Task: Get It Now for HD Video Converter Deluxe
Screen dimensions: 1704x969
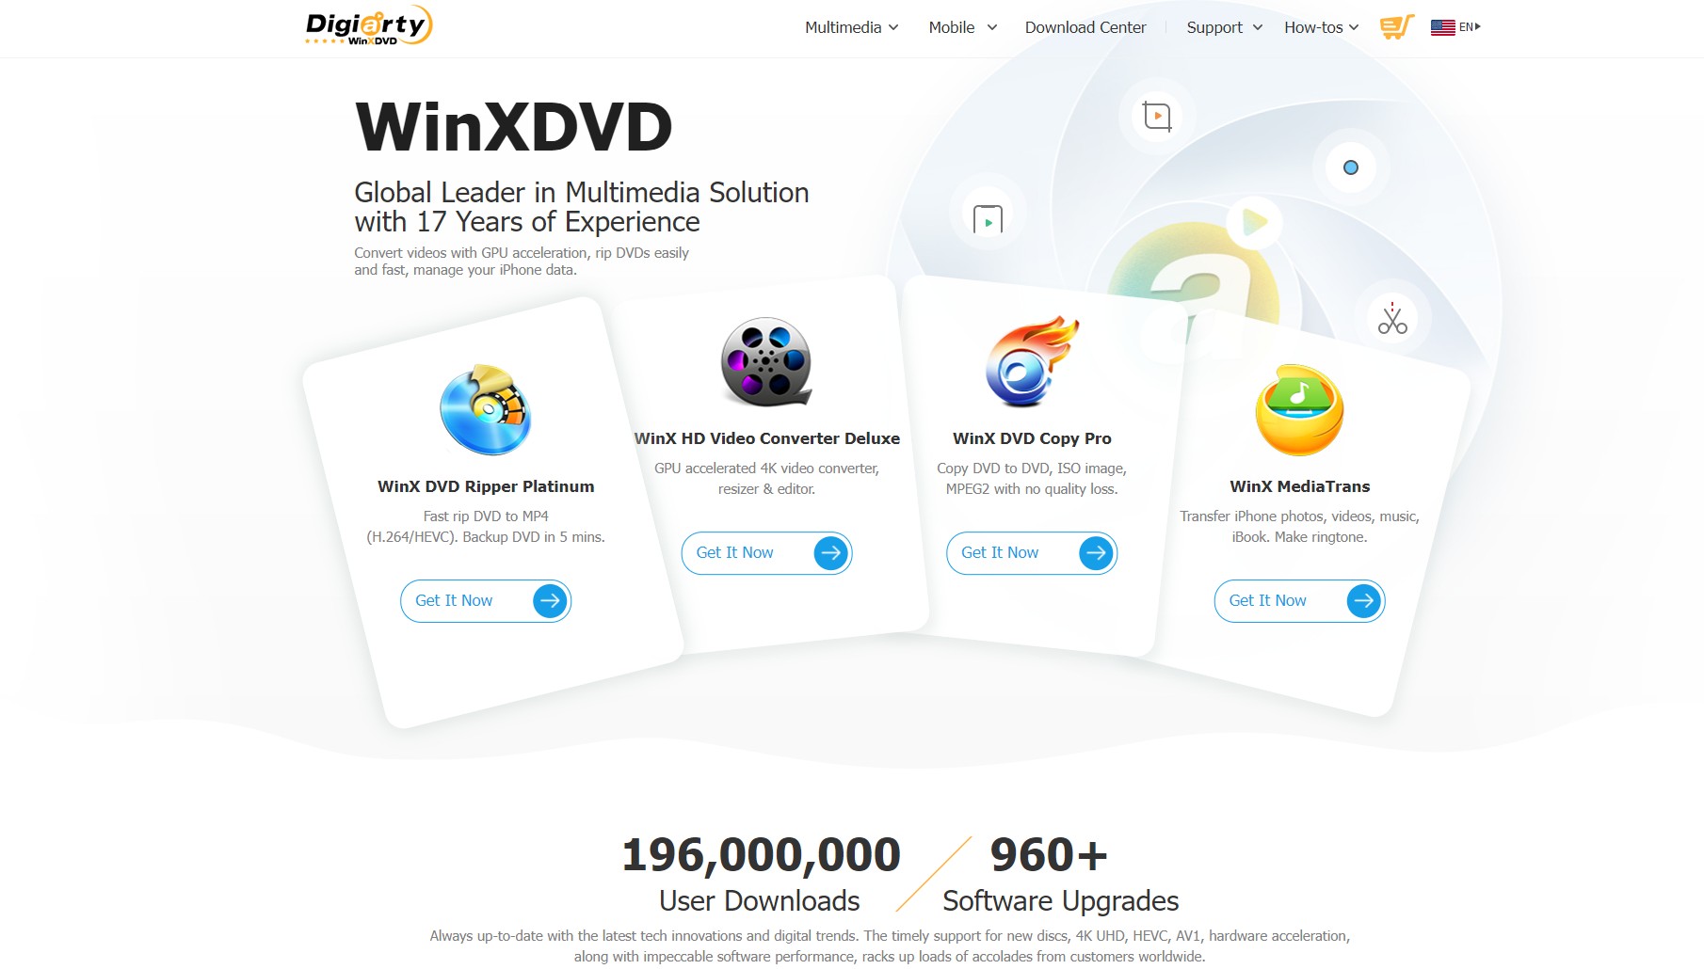Action: (x=766, y=553)
